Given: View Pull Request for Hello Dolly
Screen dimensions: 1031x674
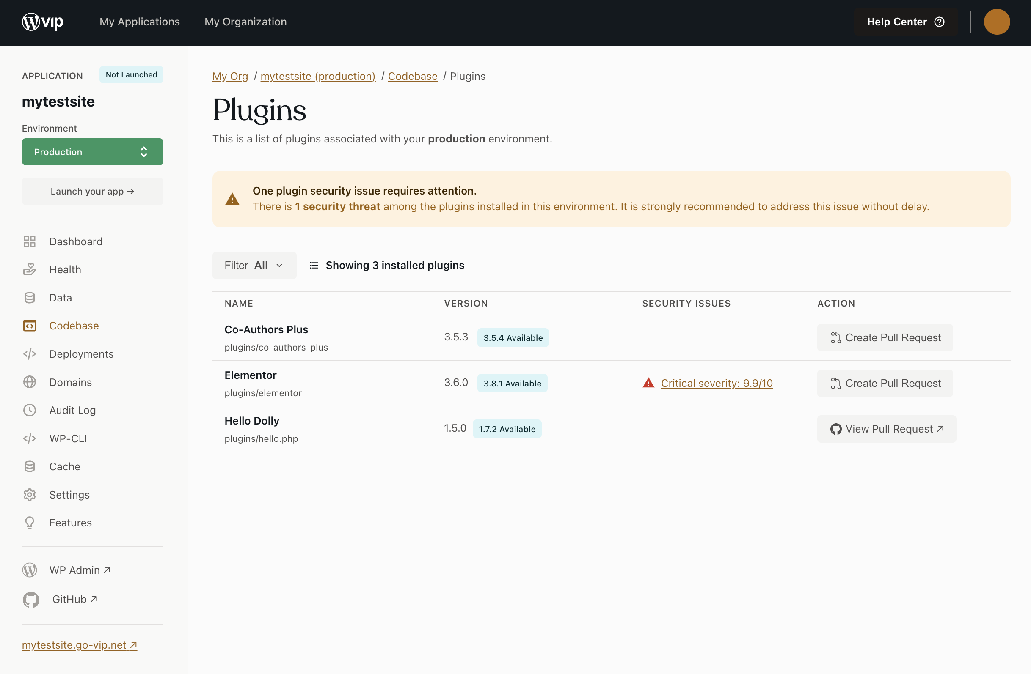Looking at the screenshot, I should point(887,429).
